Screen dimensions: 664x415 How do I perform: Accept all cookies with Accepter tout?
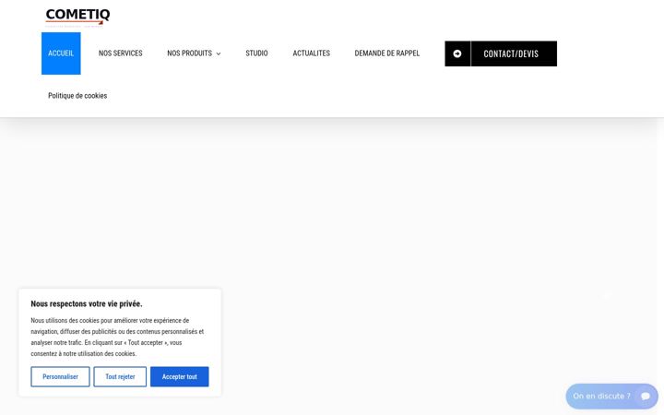pyautogui.click(x=180, y=376)
